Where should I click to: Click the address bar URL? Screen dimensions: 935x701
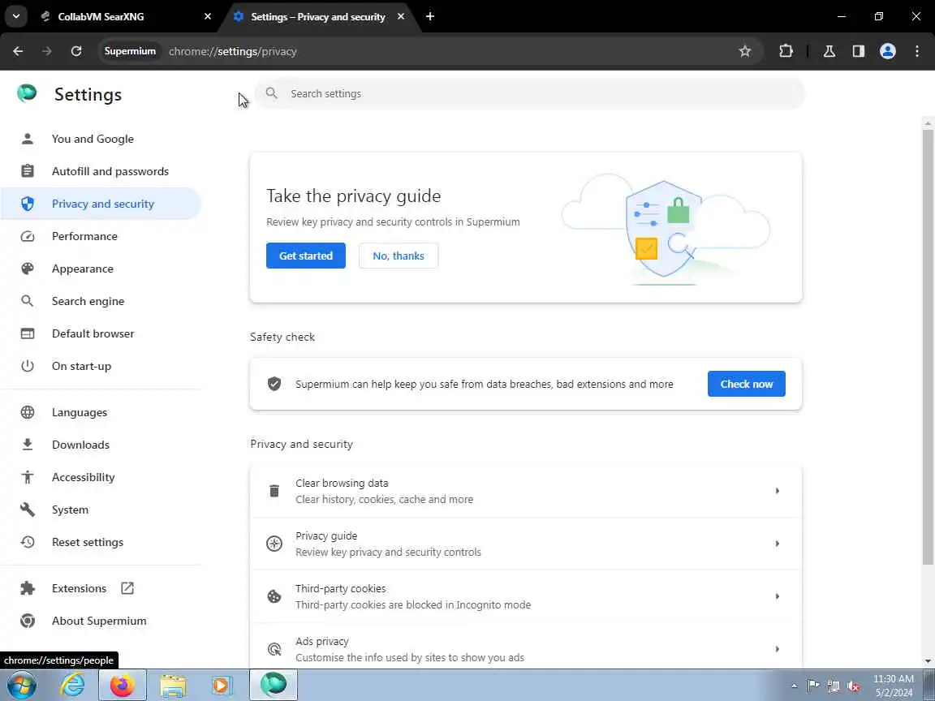[x=233, y=51]
